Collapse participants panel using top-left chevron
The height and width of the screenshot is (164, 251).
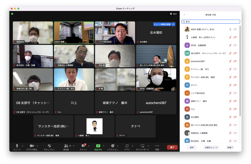pyautogui.click(x=184, y=15)
